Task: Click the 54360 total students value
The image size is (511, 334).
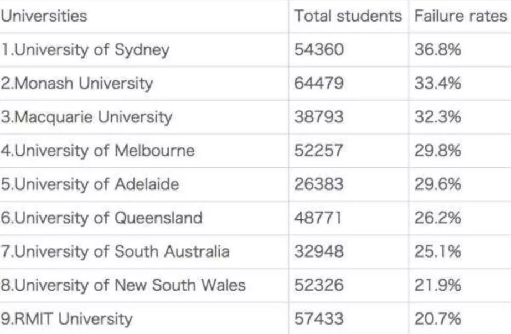Action: click(x=319, y=50)
